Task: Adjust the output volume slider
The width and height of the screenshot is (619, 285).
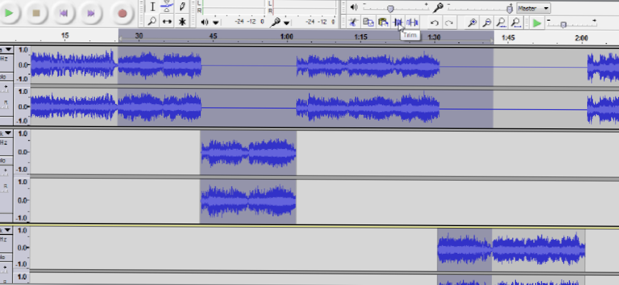Action: 391,8
